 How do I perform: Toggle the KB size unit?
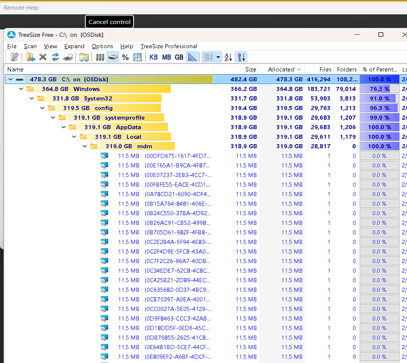click(x=153, y=57)
